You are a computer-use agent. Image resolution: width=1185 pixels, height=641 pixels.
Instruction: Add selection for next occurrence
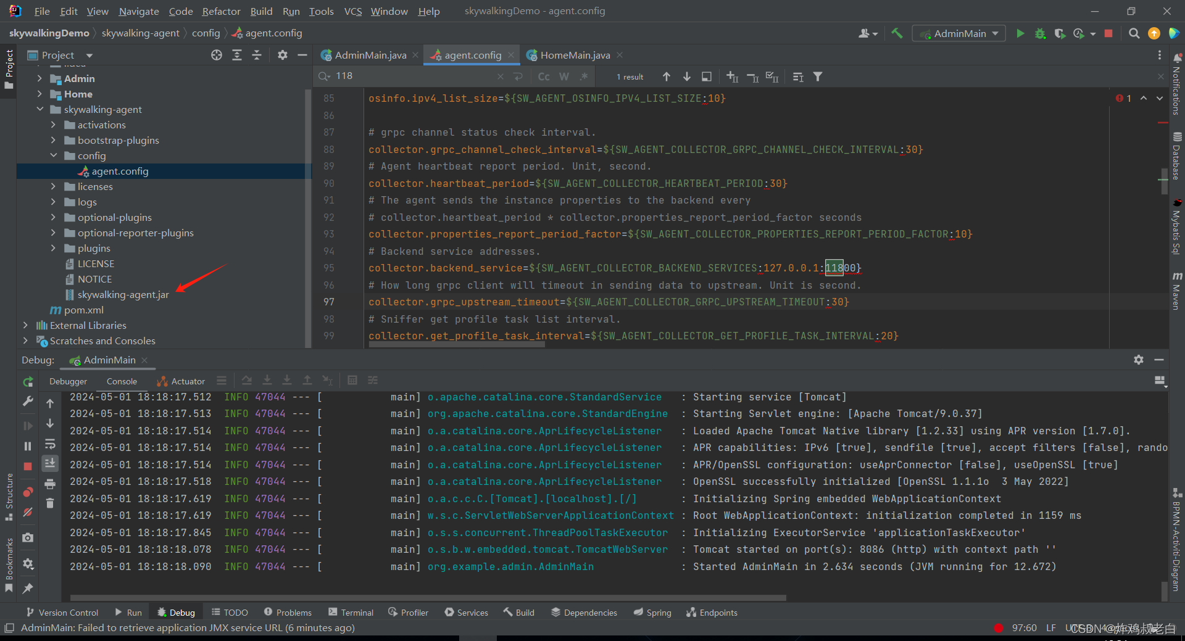click(733, 77)
